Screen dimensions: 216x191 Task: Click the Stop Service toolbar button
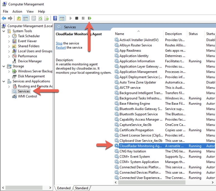pos(77,18)
